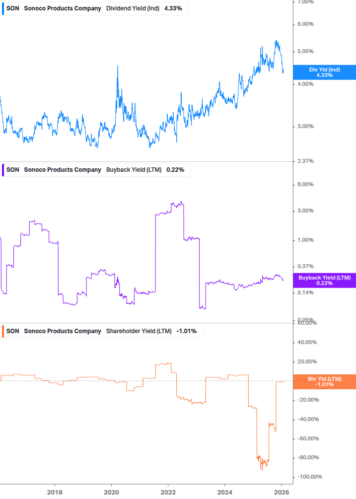Image resolution: width=356 pixels, height=499 pixels.
Task: Click the 0.14% tick on buyback yield axis
Action: click(305, 293)
